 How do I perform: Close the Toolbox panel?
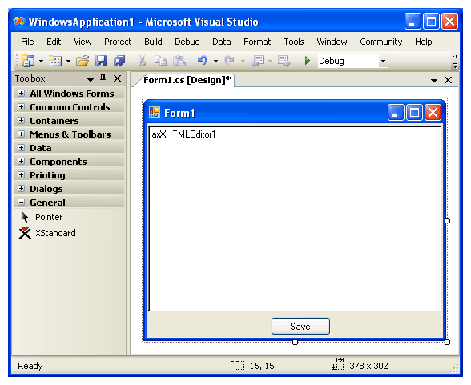click(118, 78)
